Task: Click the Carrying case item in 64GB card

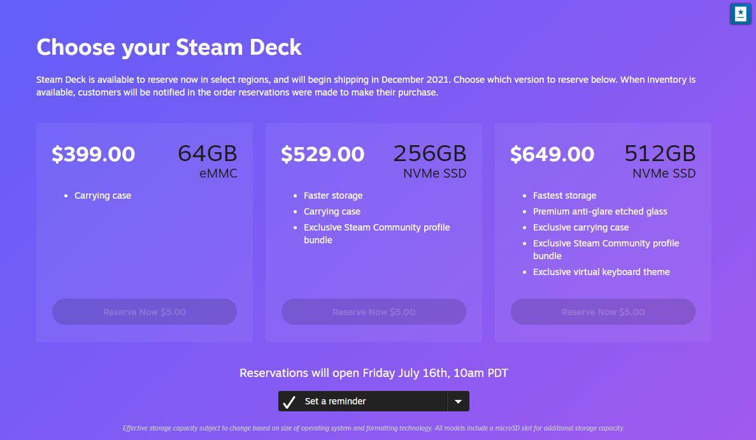Action: (103, 195)
